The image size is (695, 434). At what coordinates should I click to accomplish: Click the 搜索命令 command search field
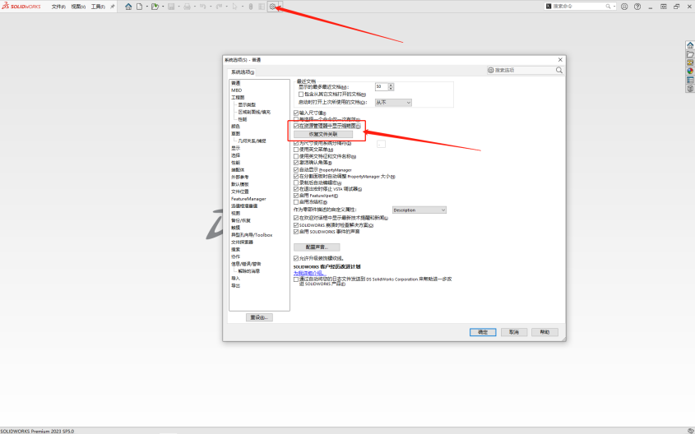pyautogui.click(x=578, y=7)
